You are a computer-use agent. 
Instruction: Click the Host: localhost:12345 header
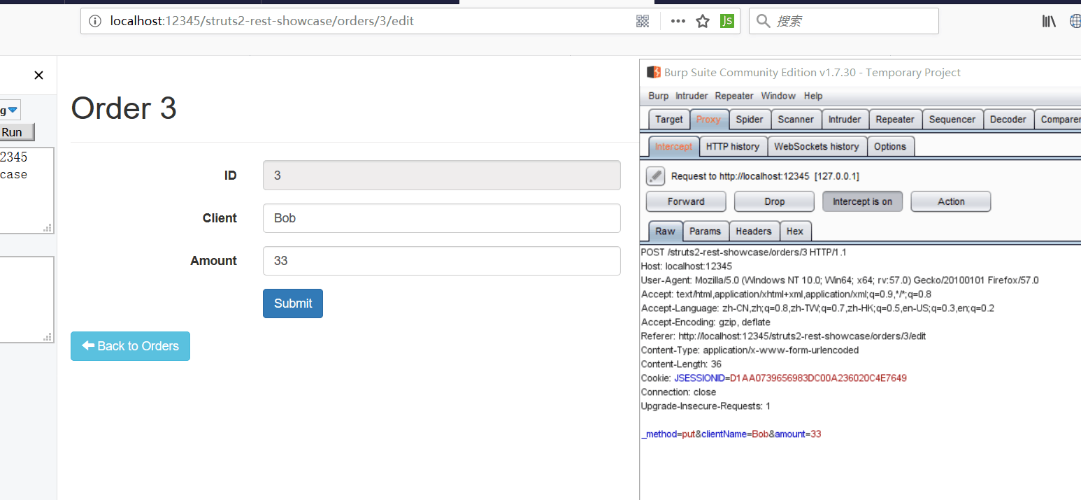point(687,266)
